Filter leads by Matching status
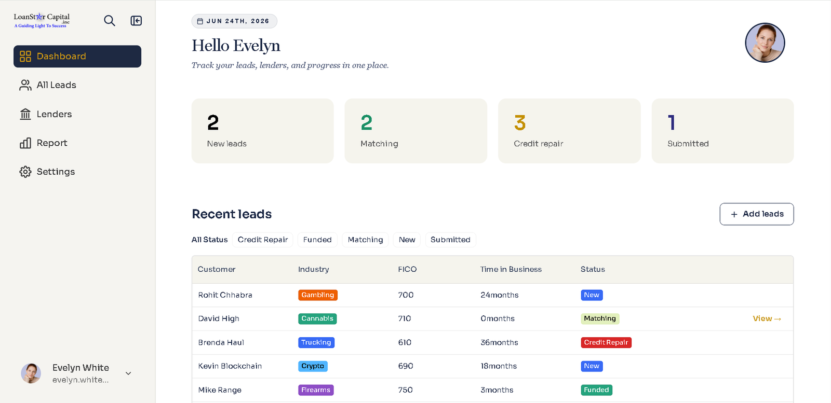The height and width of the screenshot is (403, 831). (365, 240)
